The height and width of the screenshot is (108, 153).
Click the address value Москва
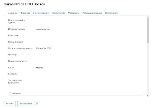(39, 68)
